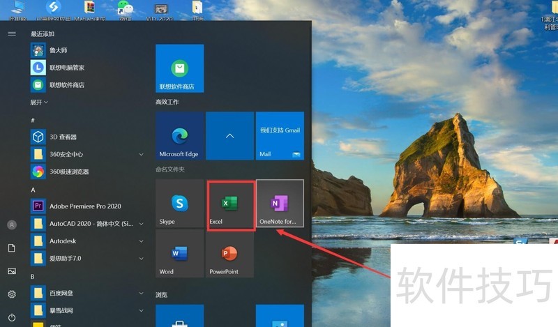Open the Mail tile
558x327 pixels.
tap(280, 136)
